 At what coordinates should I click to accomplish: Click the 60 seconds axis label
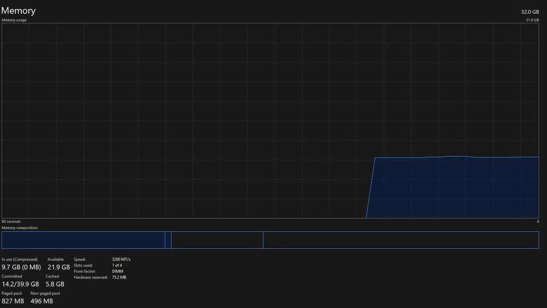pos(11,222)
